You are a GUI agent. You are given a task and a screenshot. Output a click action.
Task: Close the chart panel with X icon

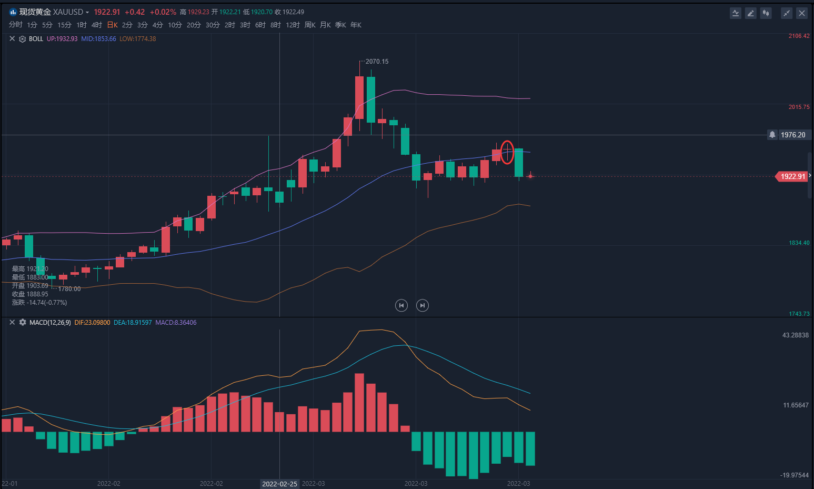click(802, 13)
